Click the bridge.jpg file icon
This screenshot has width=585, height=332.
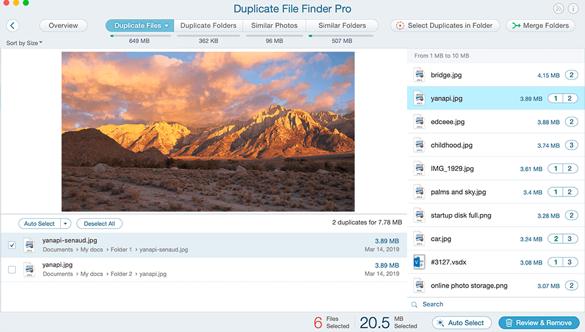(419, 75)
